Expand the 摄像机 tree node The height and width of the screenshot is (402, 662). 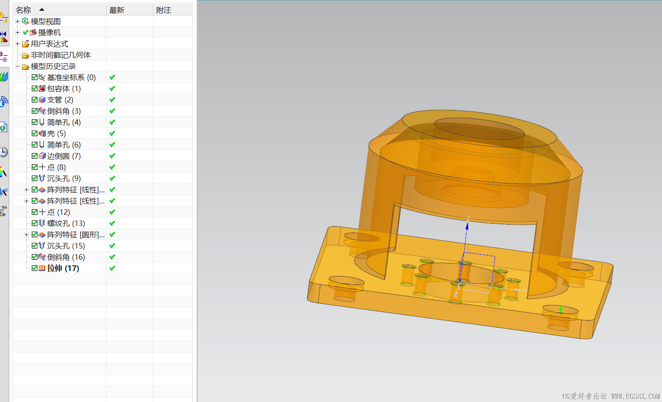pos(18,32)
